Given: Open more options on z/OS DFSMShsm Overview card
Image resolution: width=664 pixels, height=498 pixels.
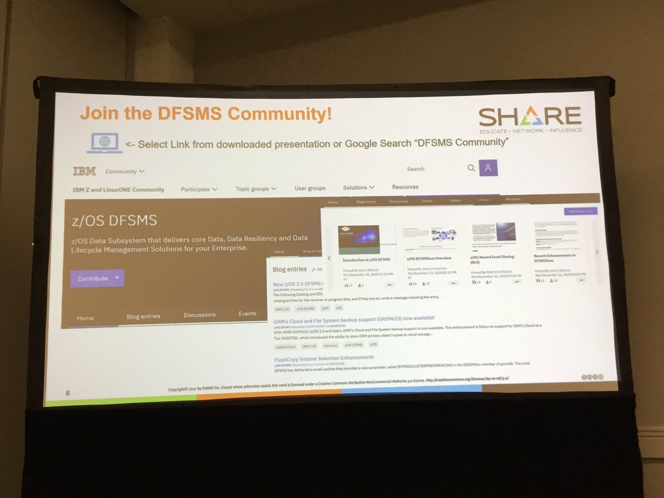Looking at the screenshot, I should 453,283.
